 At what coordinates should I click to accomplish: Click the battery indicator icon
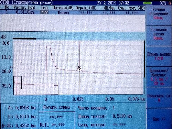click(x=148, y=3)
